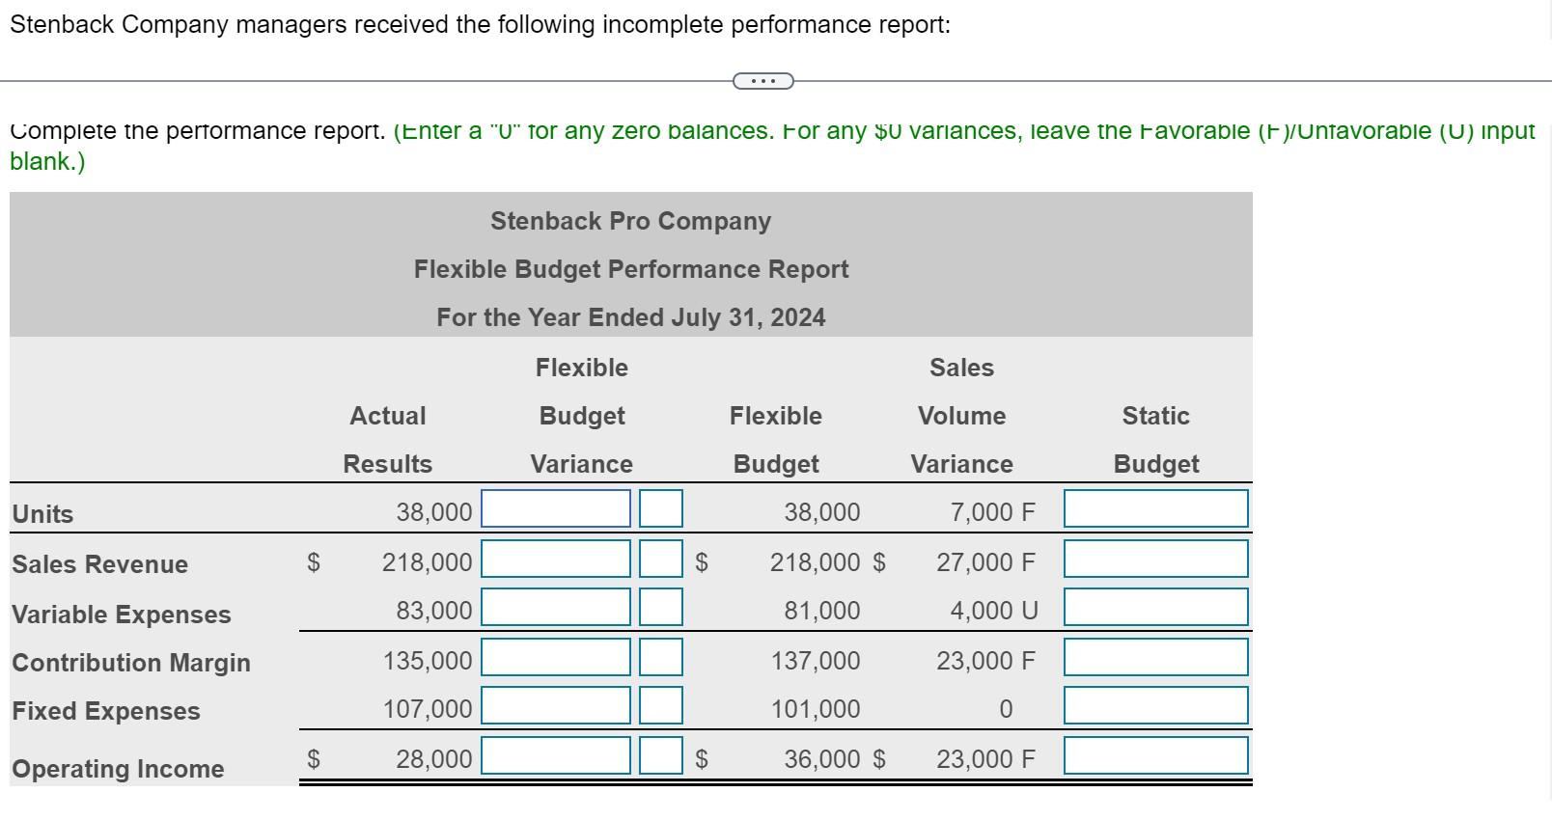
Task: Click the Flexible Budget Performance Report heading
Action: pos(631,269)
